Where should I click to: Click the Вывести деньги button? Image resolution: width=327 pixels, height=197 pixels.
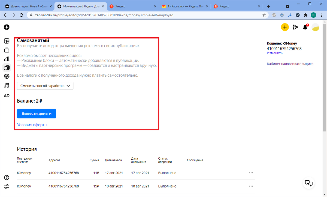[x=37, y=114]
